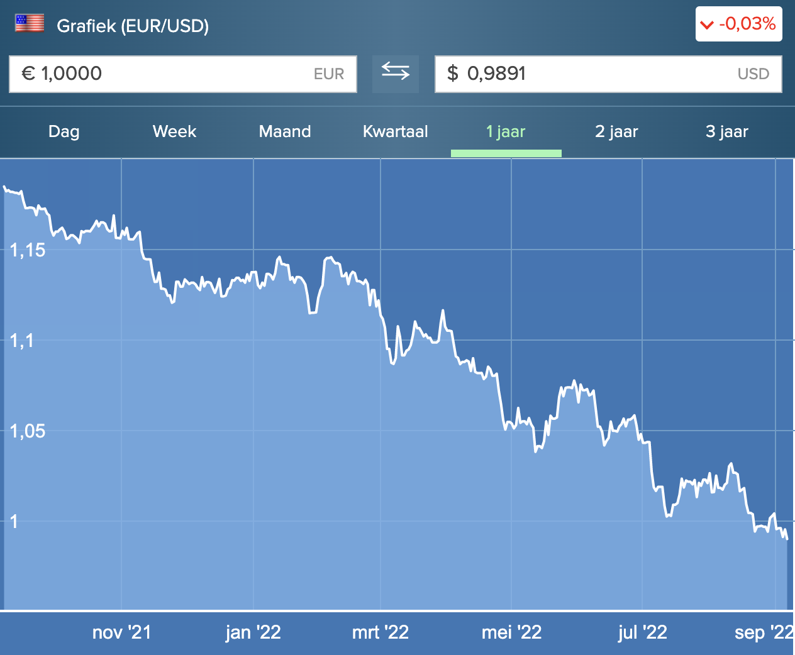Click the chart line's latest endpoint
795x655 pixels.
coord(787,538)
